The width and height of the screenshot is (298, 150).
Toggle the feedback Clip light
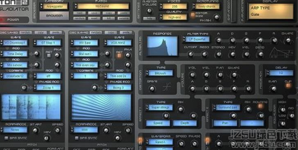coord(288,85)
